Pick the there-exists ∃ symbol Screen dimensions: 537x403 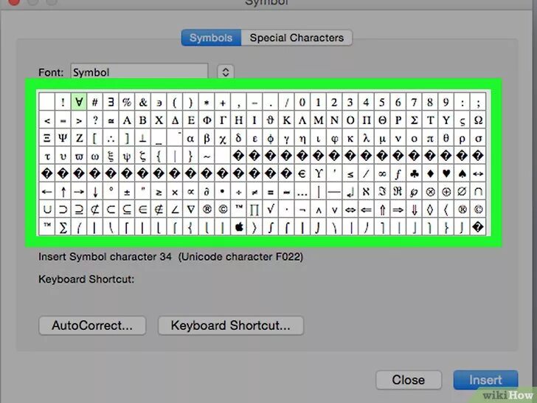point(111,102)
